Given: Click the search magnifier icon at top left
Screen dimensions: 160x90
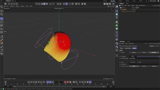Looking at the screenshot, I should 2,7.
